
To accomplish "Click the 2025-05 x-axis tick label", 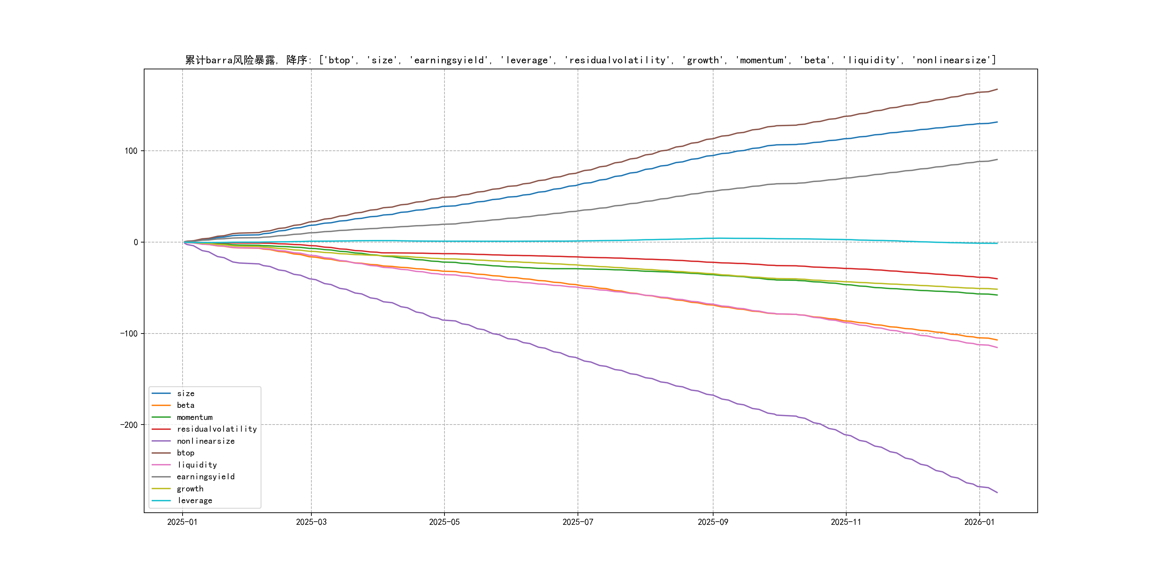I will pyautogui.click(x=444, y=522).
